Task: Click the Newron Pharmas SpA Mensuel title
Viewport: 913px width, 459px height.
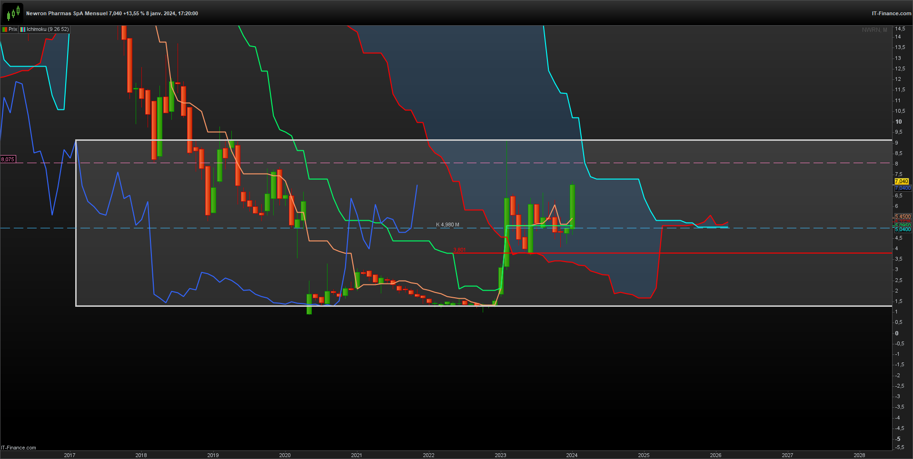Action: 67,13
